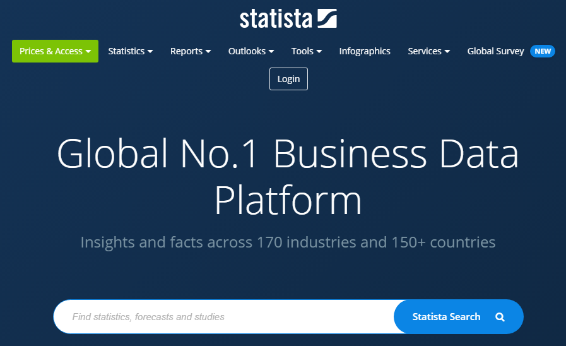Click the text 'Insights and facts across 170 industries'
Screen dimensions: 566x346
click(x=218, y=242)
